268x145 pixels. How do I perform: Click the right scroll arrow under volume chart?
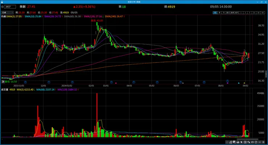click(264, 139)
